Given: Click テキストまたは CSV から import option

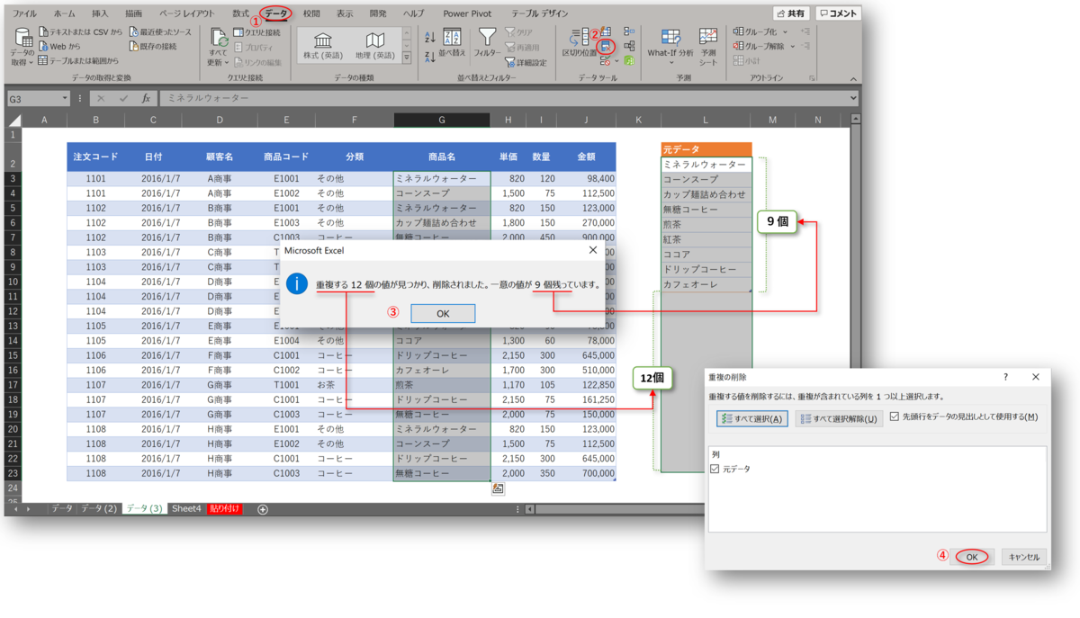Looking at the screenshot, I should pos(80,31).
